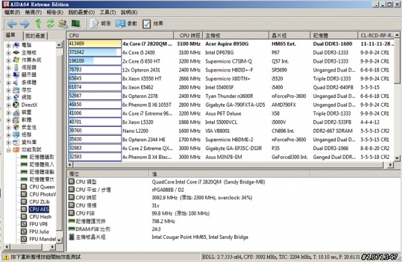Open the report document toolbar button
The width and height of the screenshot is (402, 262).
point(100,24)
